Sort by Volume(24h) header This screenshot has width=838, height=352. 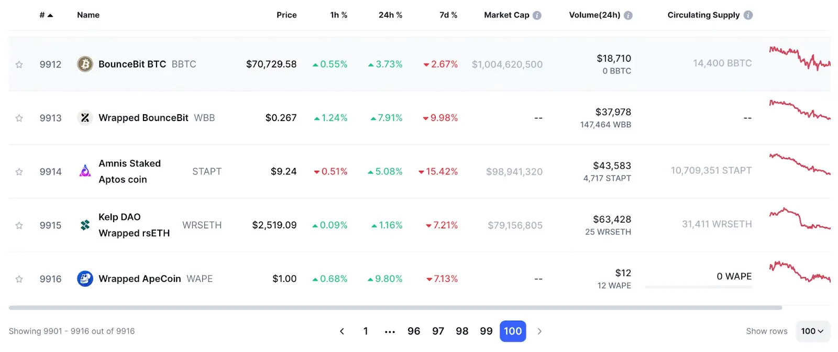coord(594,15)
